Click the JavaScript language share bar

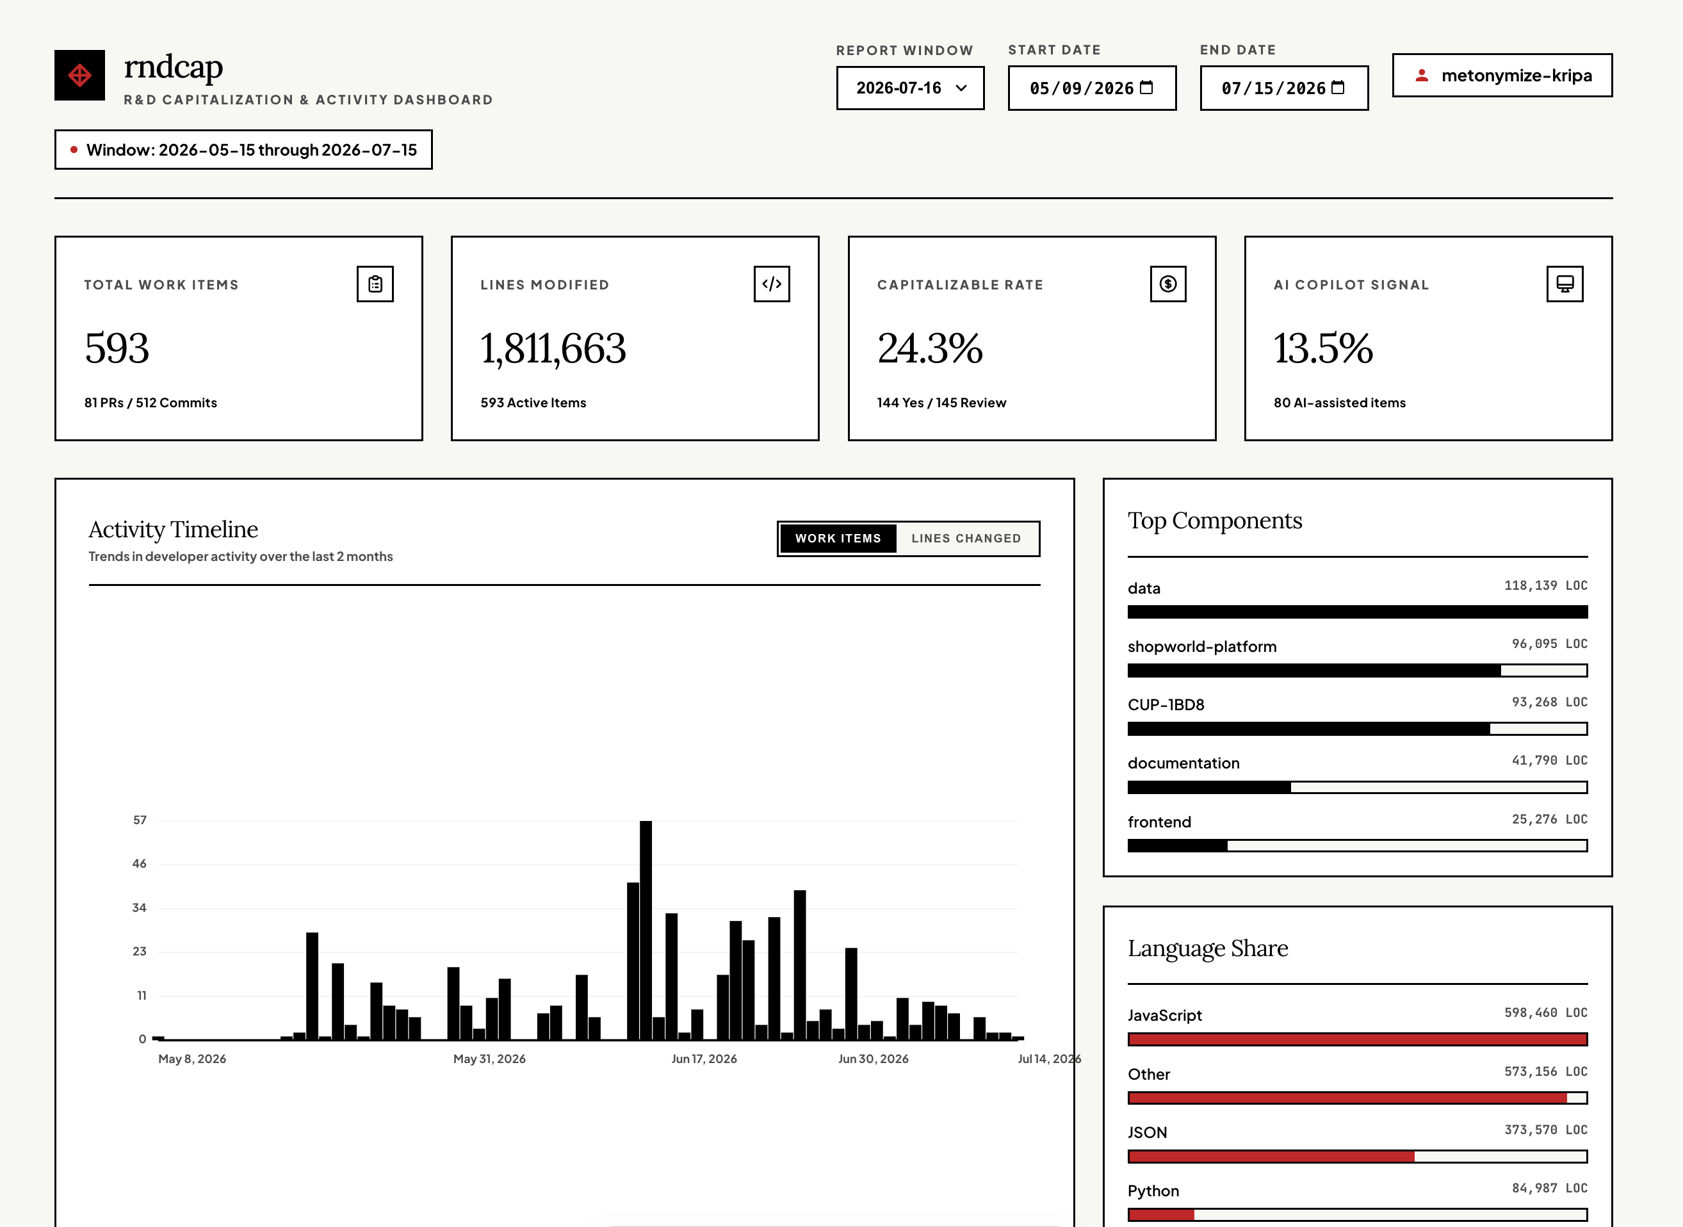click(x=1358, y=1039)
